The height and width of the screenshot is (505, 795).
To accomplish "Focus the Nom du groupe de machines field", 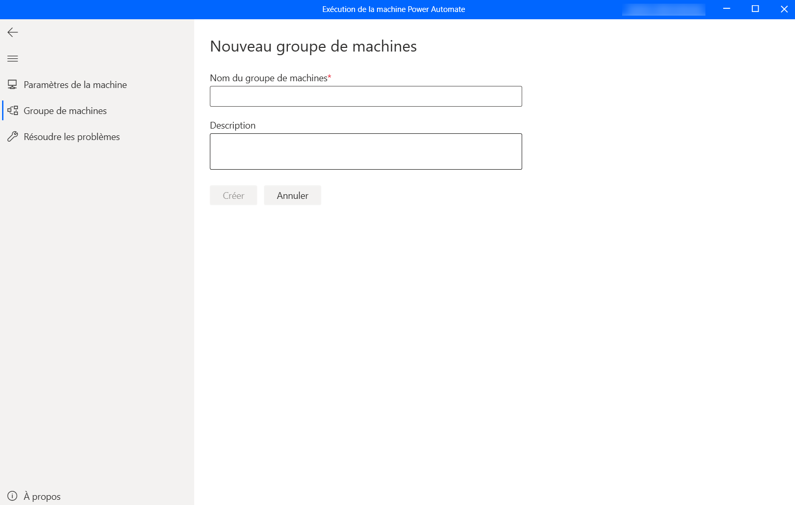I will click(x=365, y=96).
